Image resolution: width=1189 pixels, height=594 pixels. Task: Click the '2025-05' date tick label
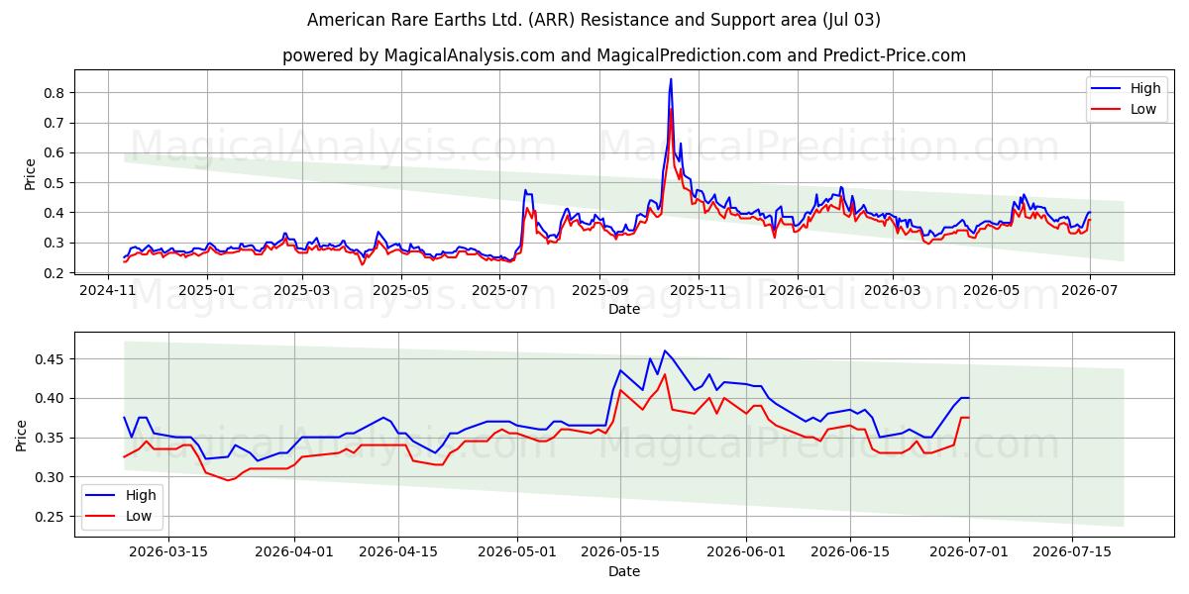[x=400, y=290]
